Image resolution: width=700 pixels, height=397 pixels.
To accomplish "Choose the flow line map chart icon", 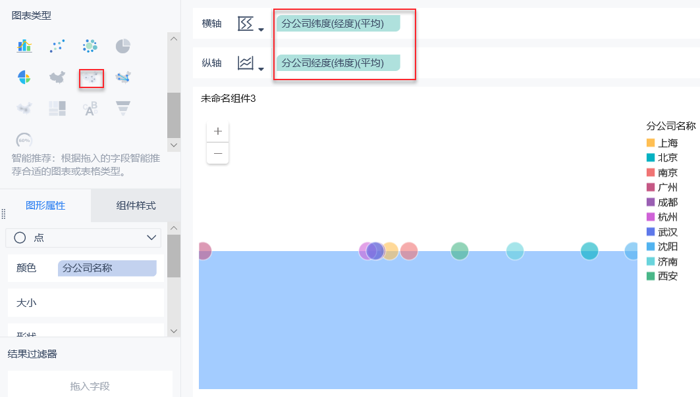I will pyautogui.click(x=123, y=78).
